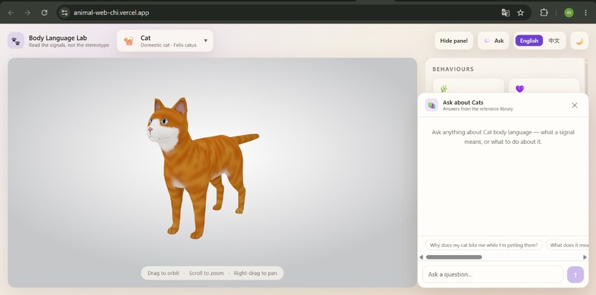This screenshot has width=596, height=295.
Task: Click left arrow of suggestions scrollbar
Action: pos(421,257)
